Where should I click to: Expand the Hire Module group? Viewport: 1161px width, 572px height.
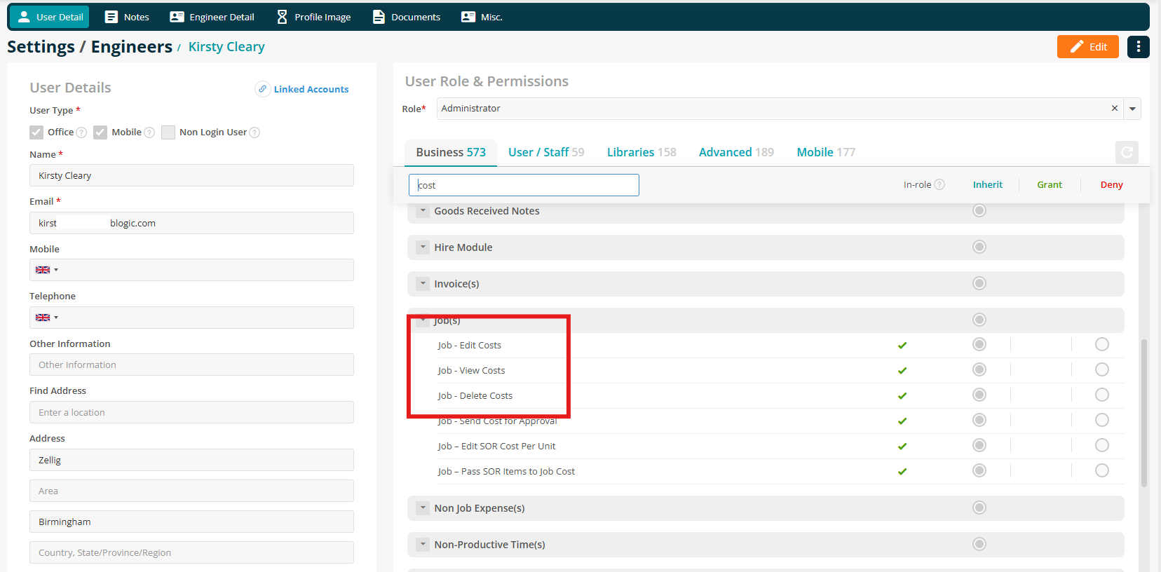[423, 247]
